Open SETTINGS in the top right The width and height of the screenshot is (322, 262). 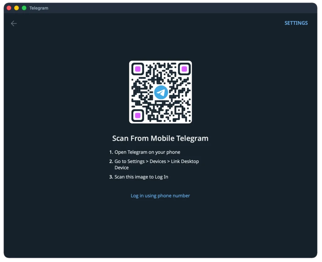(x=296, y=23)
